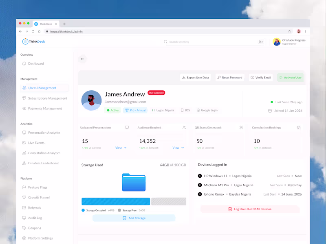Open Orishade Progress admin avatar
Screen dimensions: 326x244
[277, 42]
